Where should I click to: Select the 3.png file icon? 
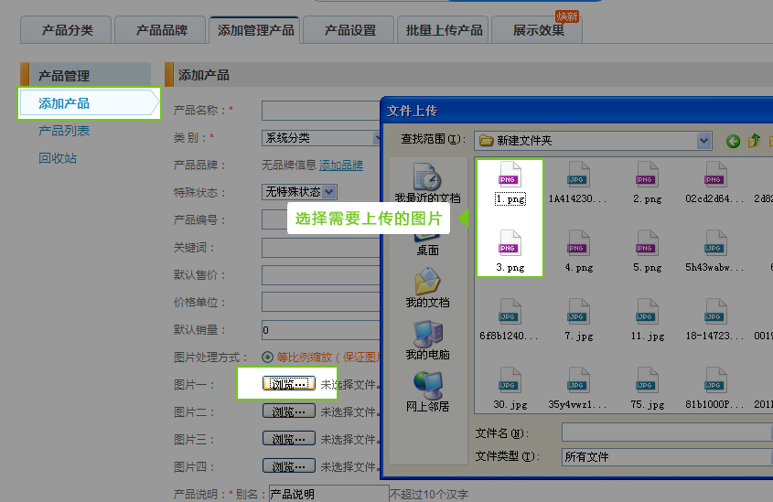[x=510, y=246]
